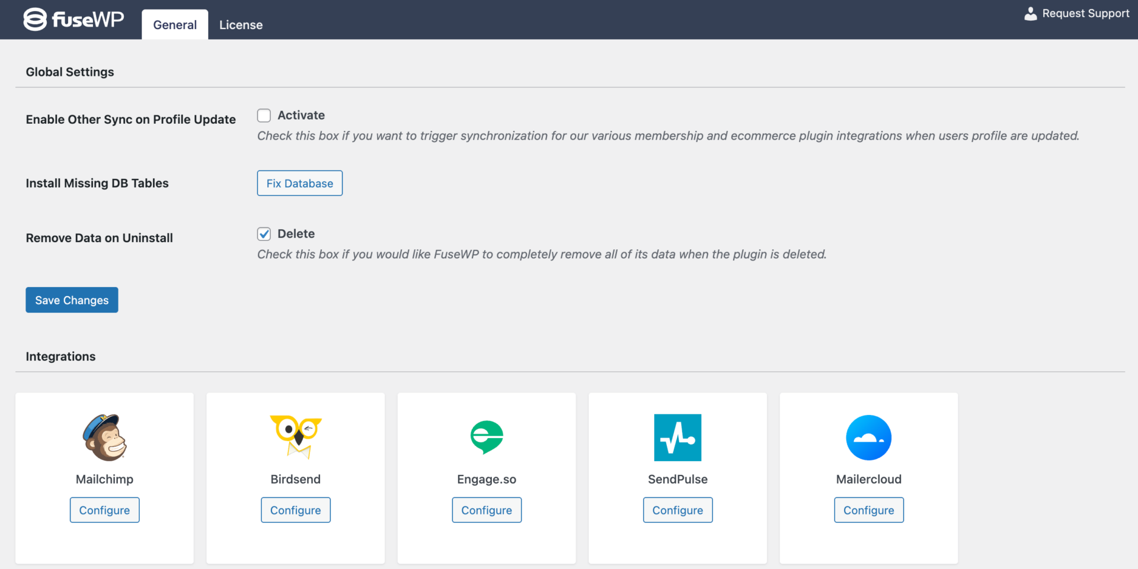1138x569 pixels.
Task: Switch to the License tab
Action: [x=241, y=24]
